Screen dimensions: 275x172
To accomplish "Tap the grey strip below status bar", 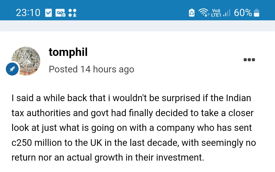I will 137,26.
